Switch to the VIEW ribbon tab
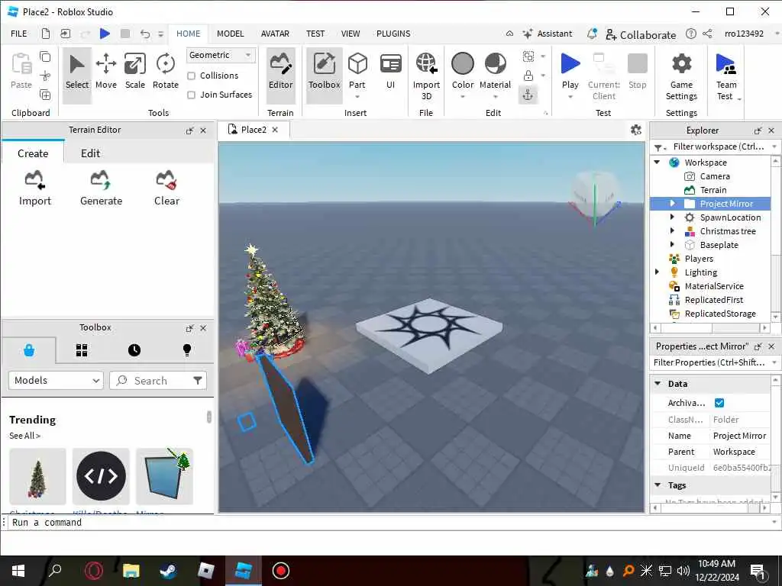The height and width of the screenshot is (586, 782). point(350,34)
